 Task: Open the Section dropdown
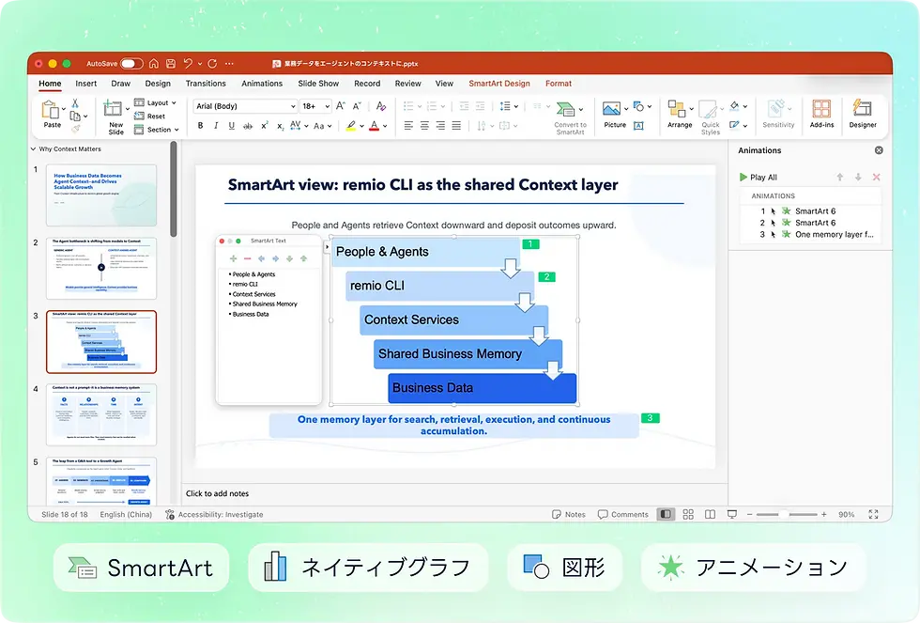tap(157, 130)
